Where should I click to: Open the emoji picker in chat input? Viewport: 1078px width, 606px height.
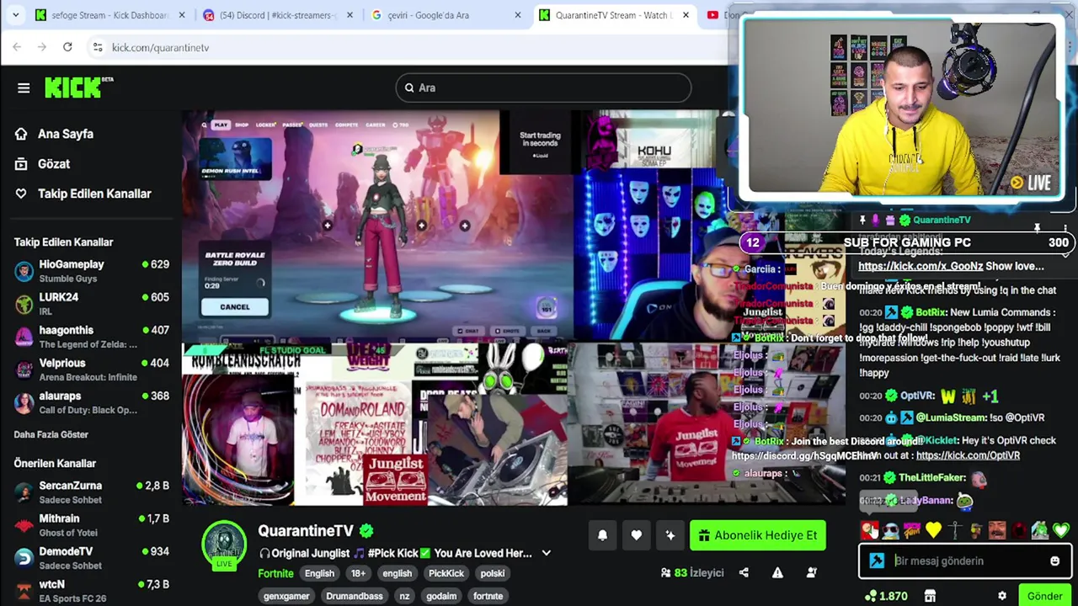[1054, 561]
